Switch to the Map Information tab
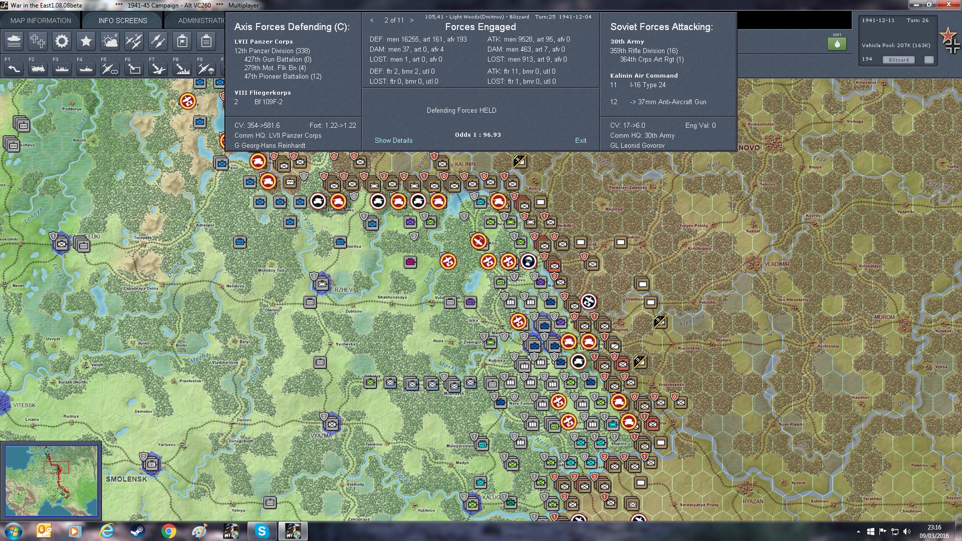The height and width of the screenshot is (541, 962). coord(41,21)
